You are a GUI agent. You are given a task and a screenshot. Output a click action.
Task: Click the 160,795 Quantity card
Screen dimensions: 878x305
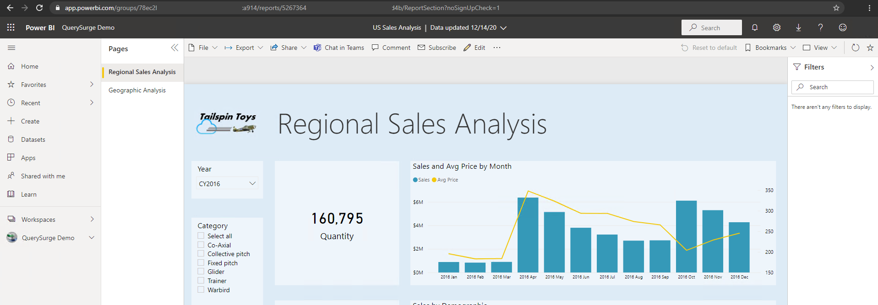tap(337, 223)
